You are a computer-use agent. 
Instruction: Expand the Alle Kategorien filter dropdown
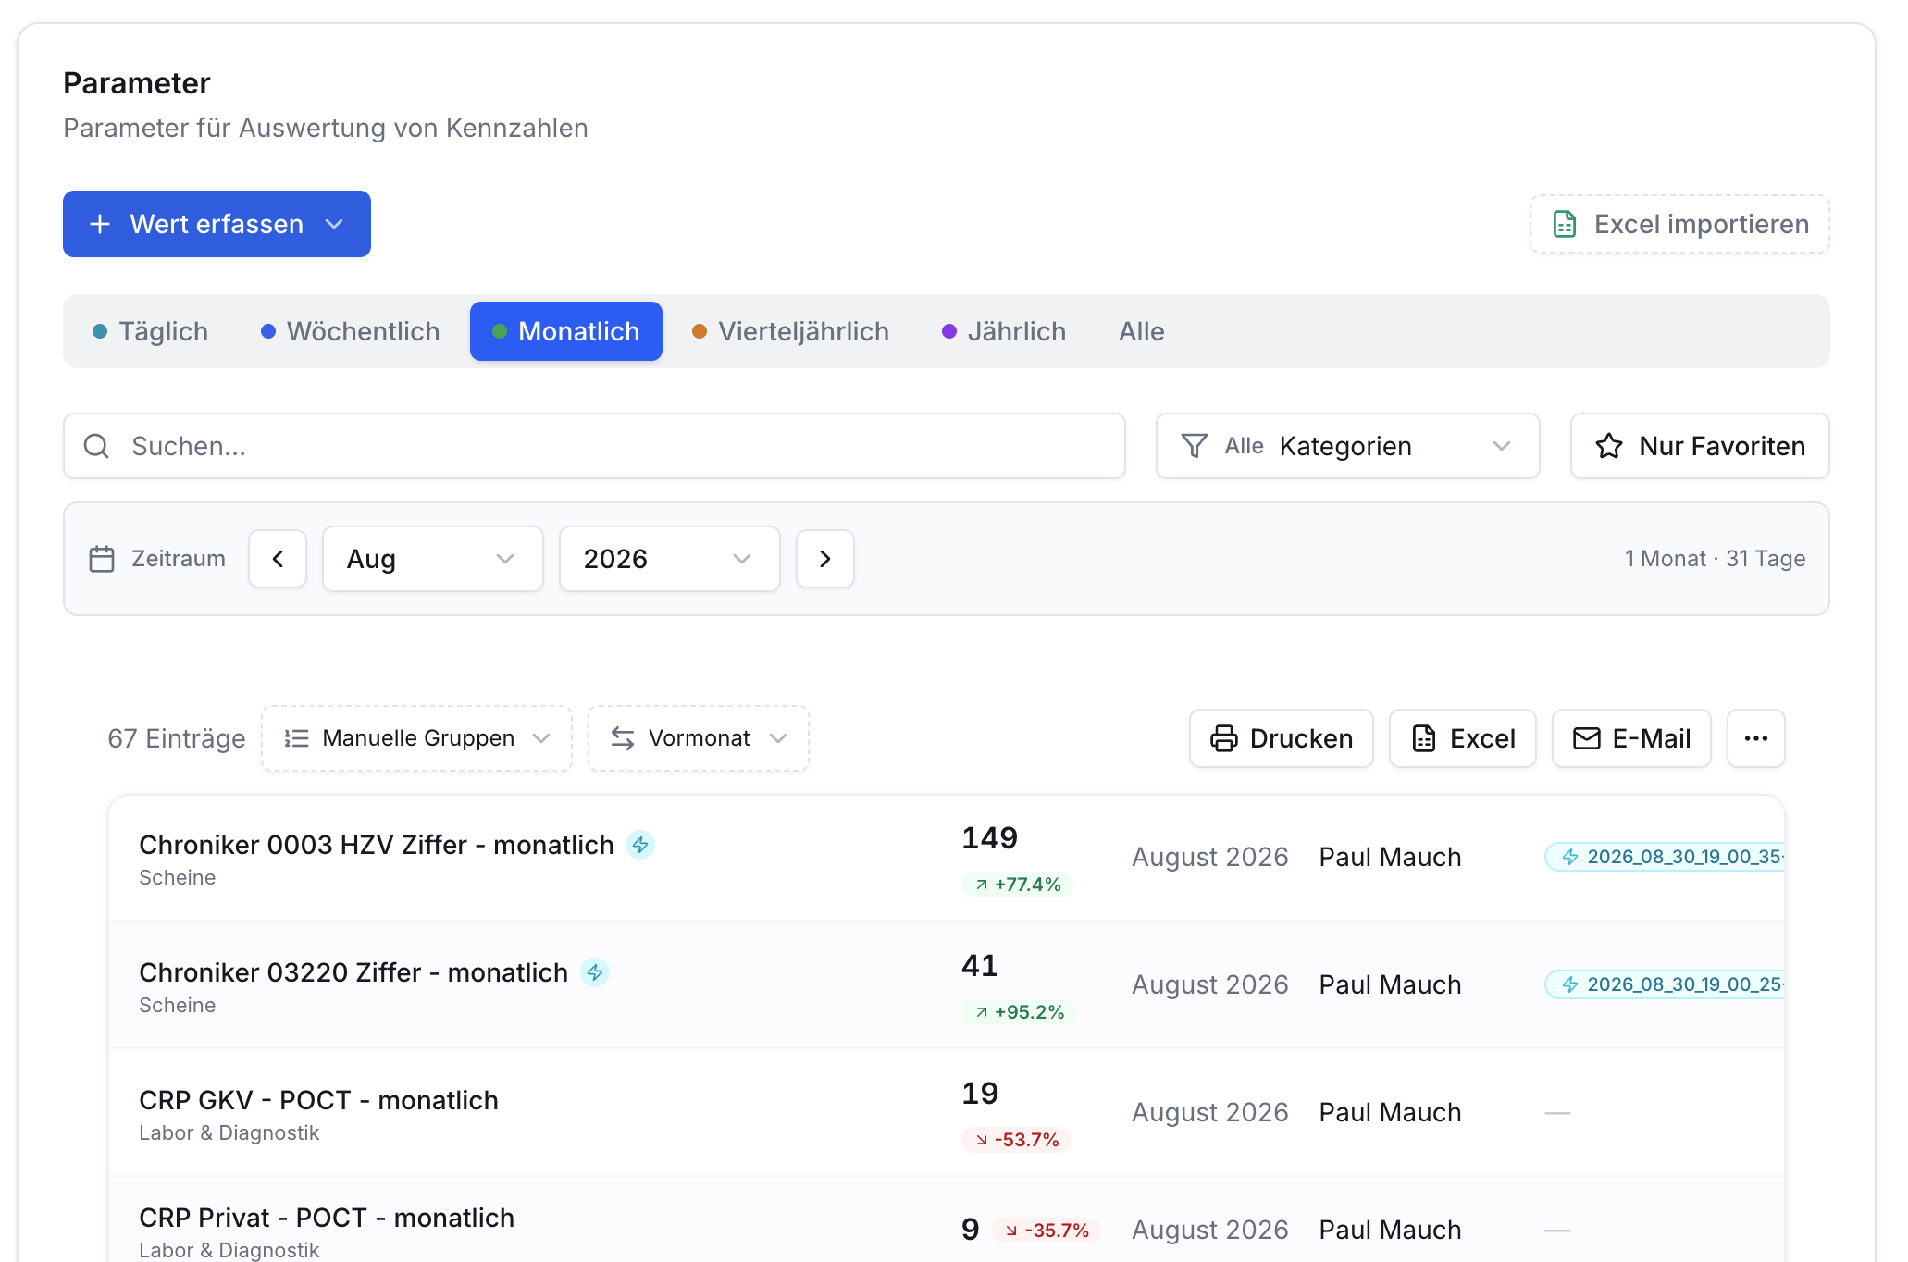pyautogui.click(x=1347, y=446)
